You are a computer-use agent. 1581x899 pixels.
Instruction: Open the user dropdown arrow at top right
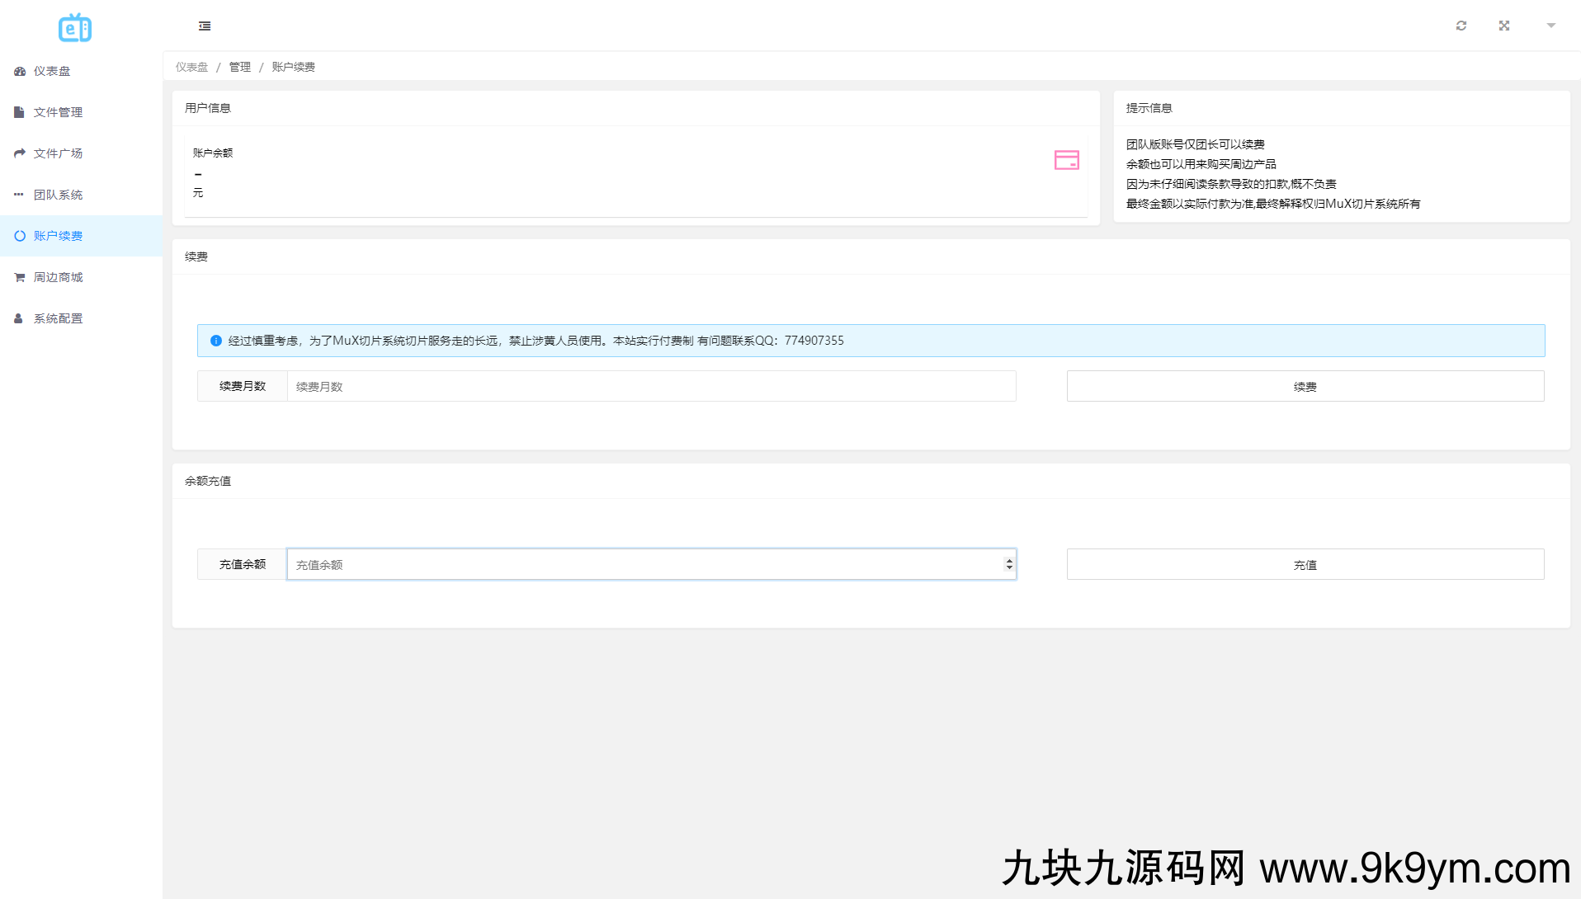(x=1551, y=26)
